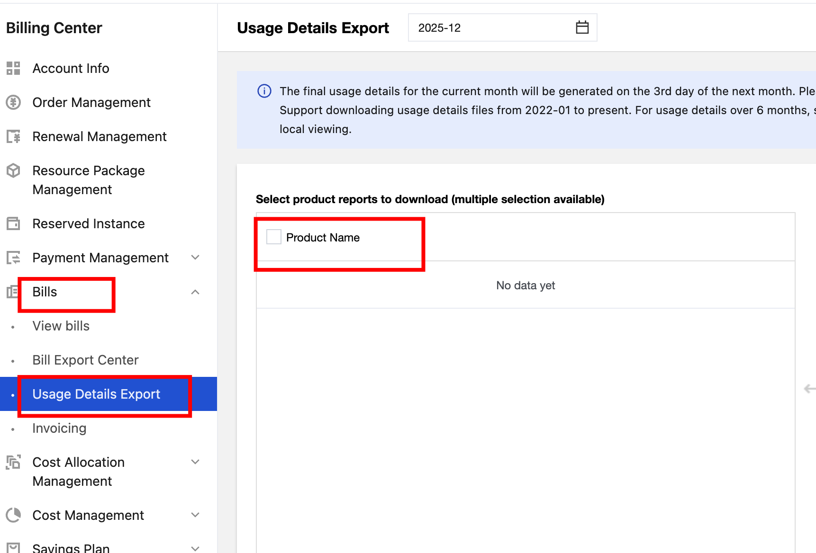Expand the Cost Management chevron
The width and height of the screenshot is (816, 553).
(195, 515)
